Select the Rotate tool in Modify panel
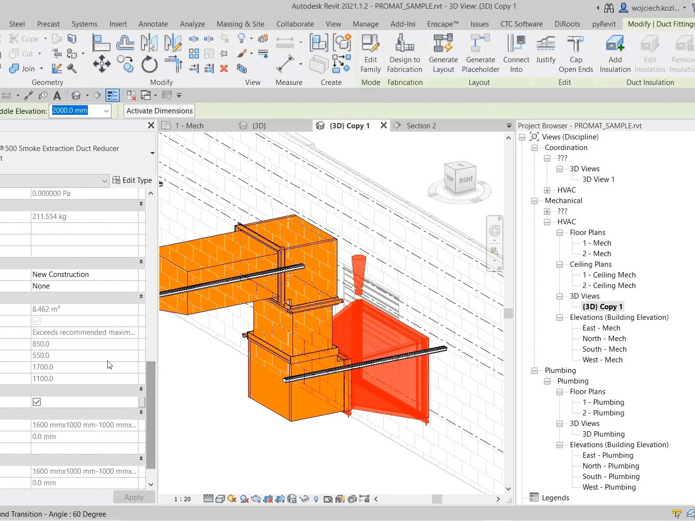This screenshot has height=521, width=695. tap(149, 64)
